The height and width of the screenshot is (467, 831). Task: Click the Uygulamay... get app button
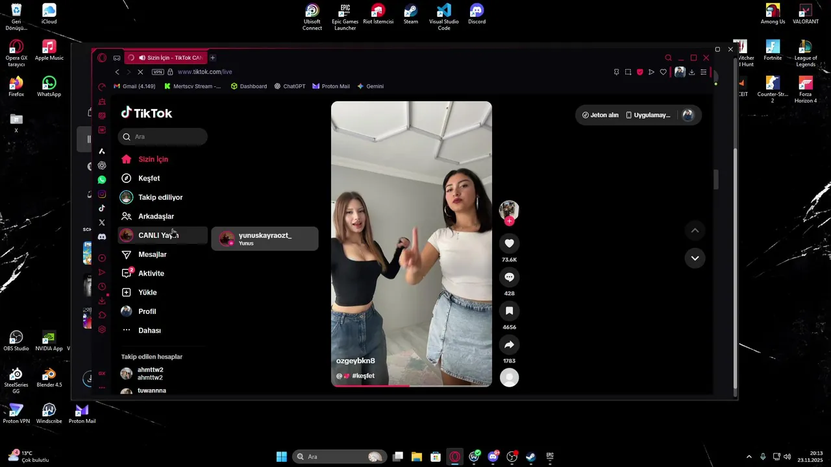pyautogui.click(x=647, y=115)
